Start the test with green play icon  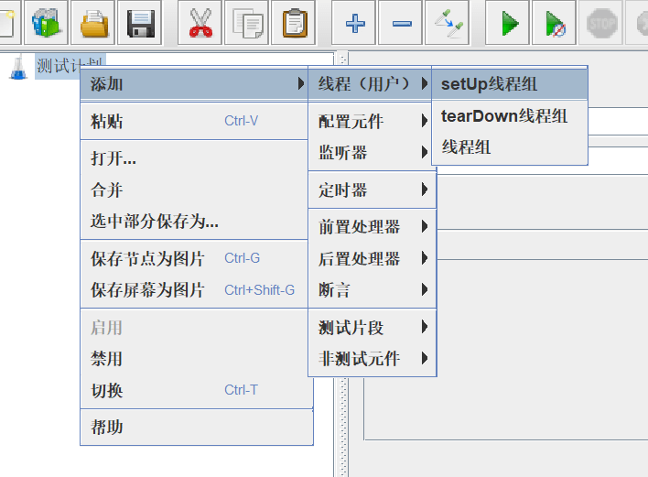point(507,23)
